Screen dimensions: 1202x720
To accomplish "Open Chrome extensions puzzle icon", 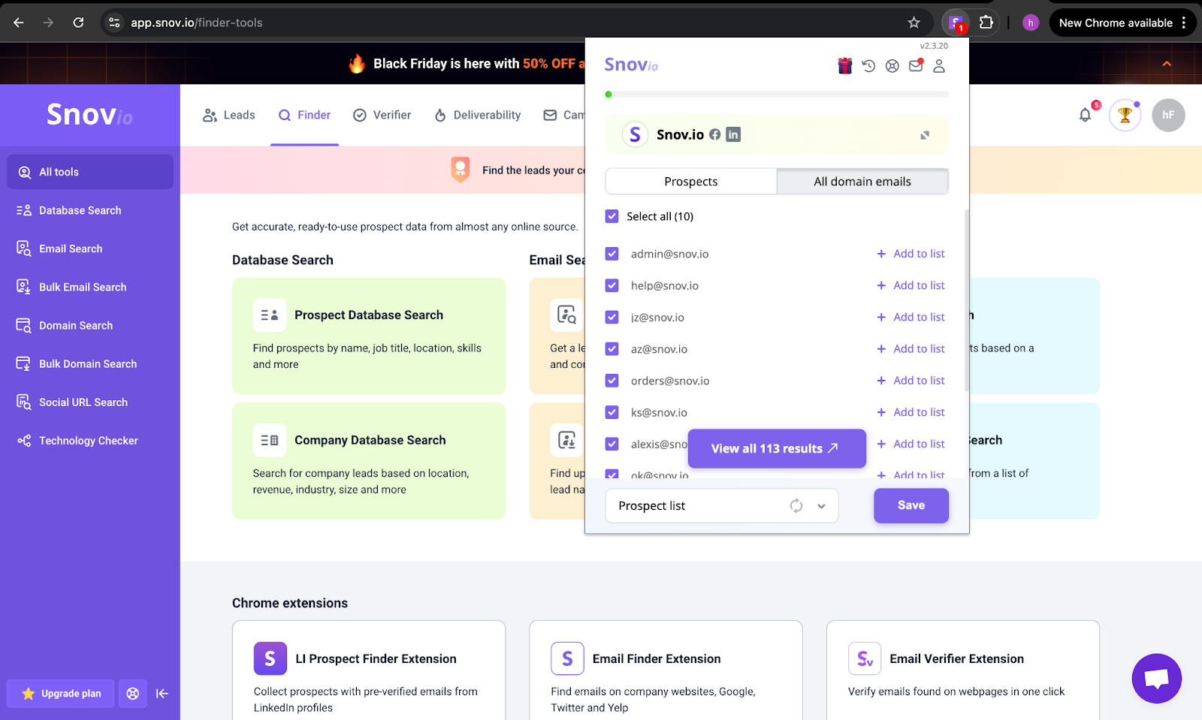I will pos(986,23).
